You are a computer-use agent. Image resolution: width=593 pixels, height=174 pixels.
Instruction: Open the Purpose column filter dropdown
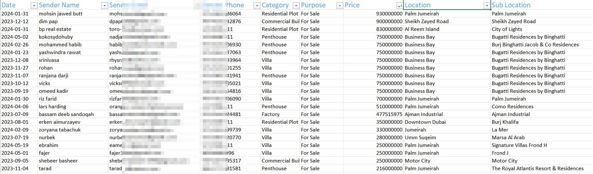(x=339, y=6)
